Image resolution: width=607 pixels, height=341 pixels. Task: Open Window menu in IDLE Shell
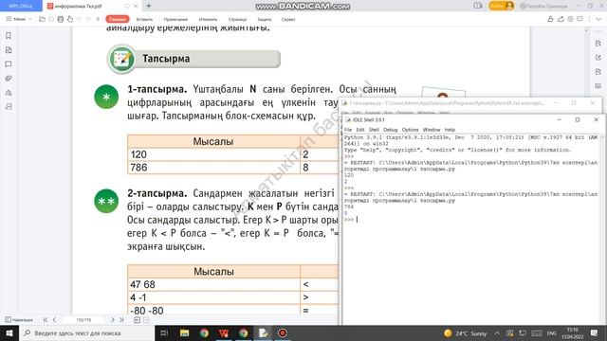point(432,130)
